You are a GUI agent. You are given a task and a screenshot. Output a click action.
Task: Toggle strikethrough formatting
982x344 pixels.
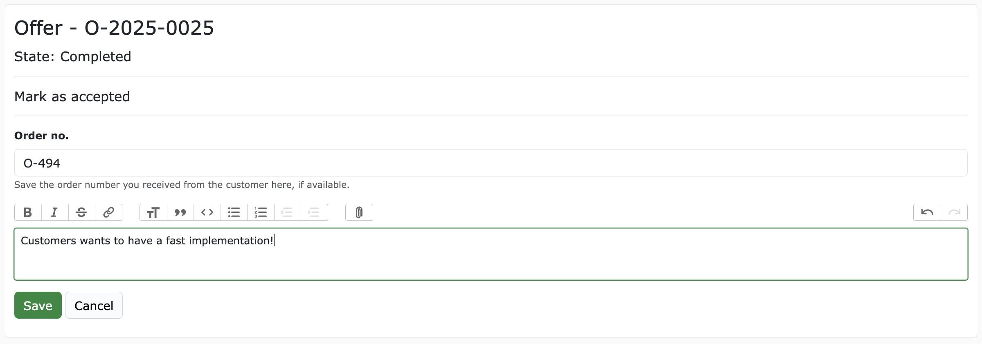(x=81, y=212)
